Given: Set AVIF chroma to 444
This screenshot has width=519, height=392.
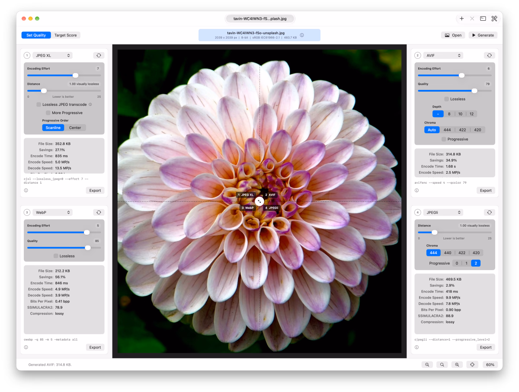Looking at the screenshot, I should coord(447,130).
